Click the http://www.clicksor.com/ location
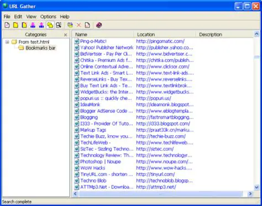Viewport: 262px width, 206px height. [x=163, y=66]
